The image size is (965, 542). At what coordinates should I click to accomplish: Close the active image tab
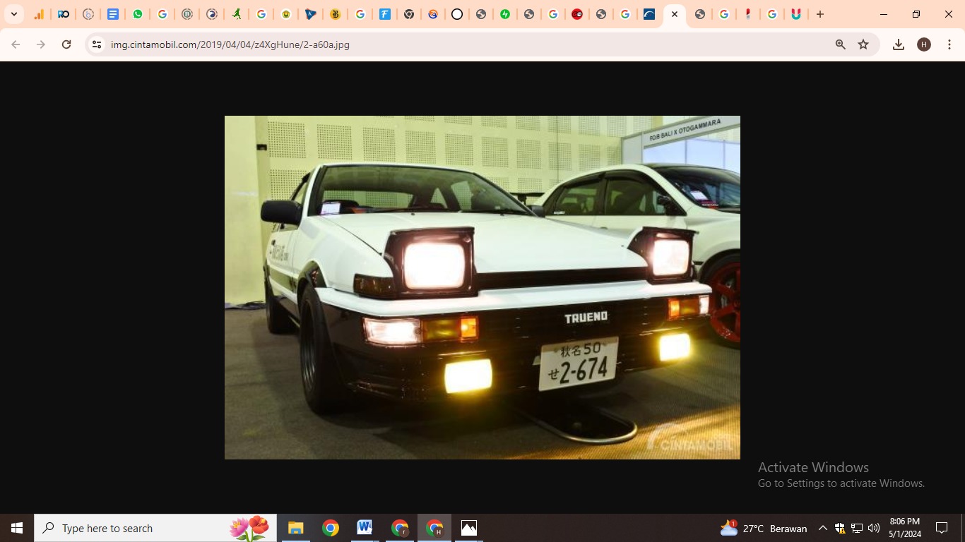(675, 14)
